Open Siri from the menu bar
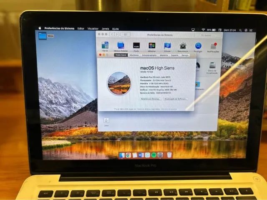267x200 pixels. (x=246, y=30)
